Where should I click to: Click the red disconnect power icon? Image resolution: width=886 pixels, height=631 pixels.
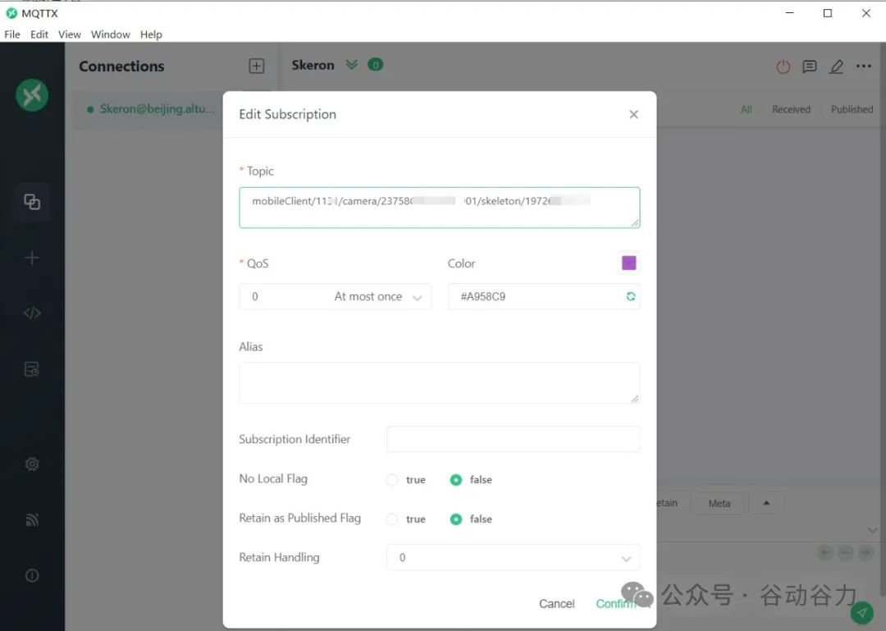point(783,66)
